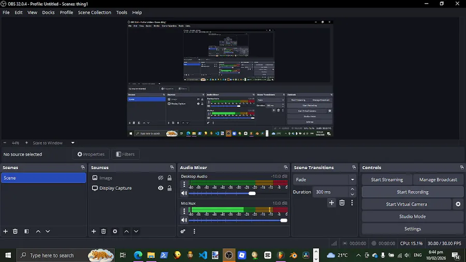Show the hidden Image source
The height and width of the screenshot is (262, 466).
click(161, 178)
